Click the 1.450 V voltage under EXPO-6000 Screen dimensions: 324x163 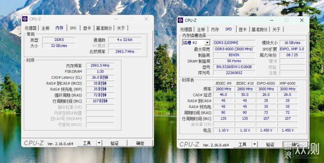click(x=266, y=130)
